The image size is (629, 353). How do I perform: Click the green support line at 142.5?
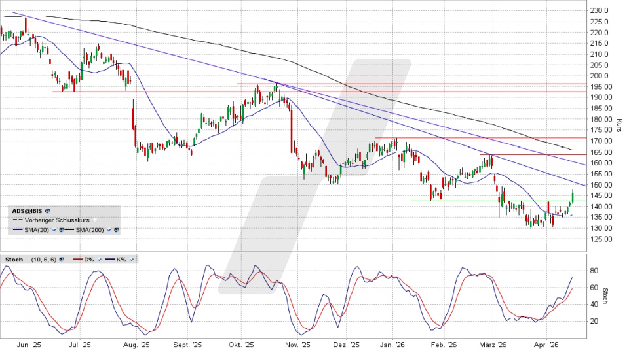click(499, 201)
